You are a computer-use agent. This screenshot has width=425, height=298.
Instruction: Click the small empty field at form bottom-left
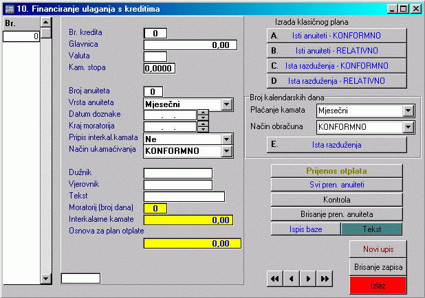pyautogui.click(x=80, y=278)
